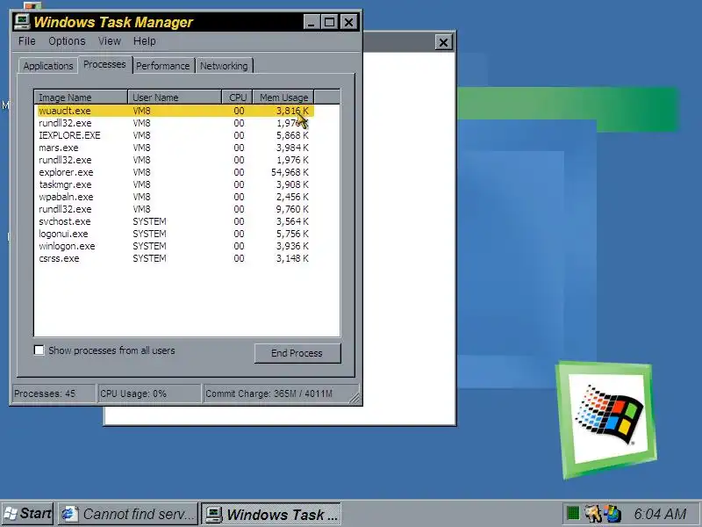Click the Processes: 45 status panel
The width and height of the screenshot is (702, 527).
54,393
